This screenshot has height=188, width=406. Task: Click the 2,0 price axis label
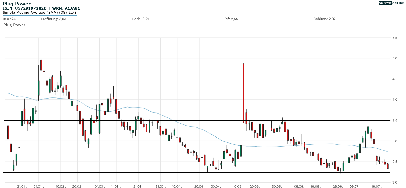pyautogui.click(x=395, y=182)
